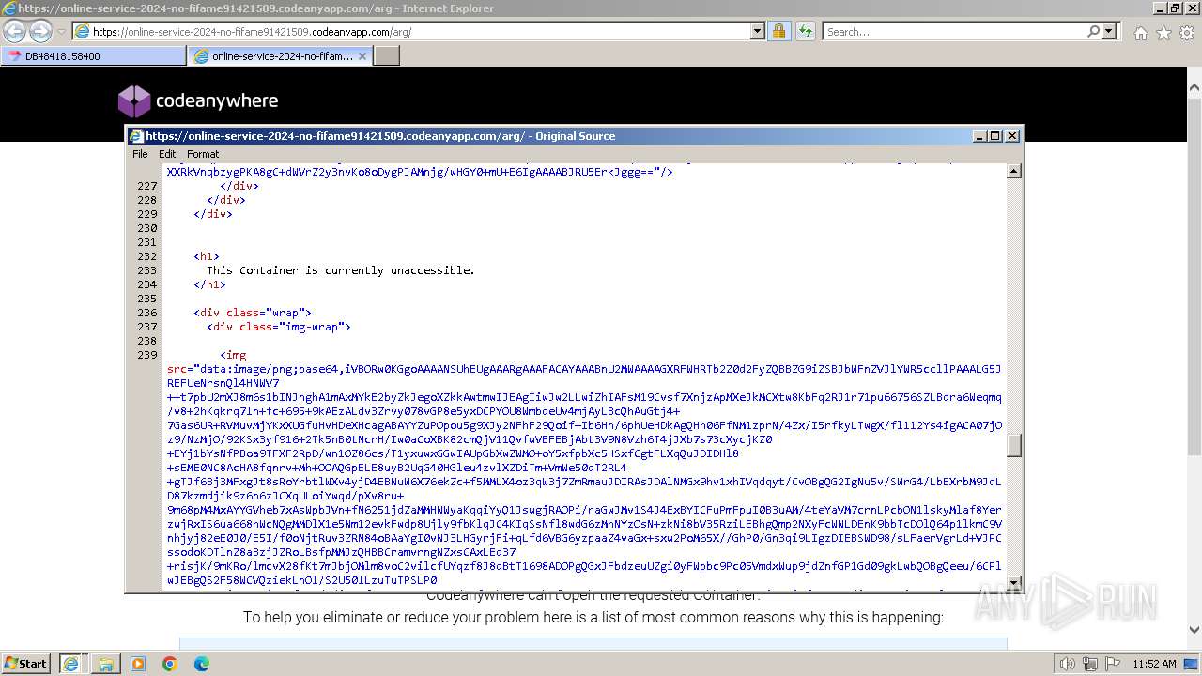The image size is (1202, 676).
Task: Click the div class="wrap" line
Action: [253, 313]
